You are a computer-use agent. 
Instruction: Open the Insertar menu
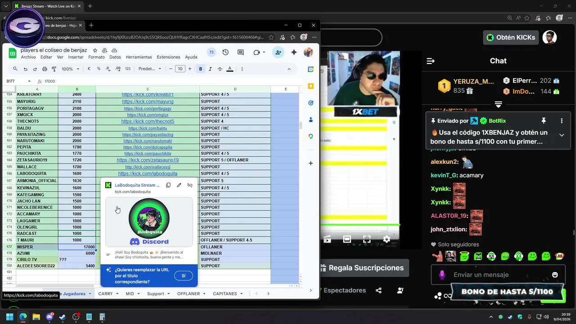[76, 57]
